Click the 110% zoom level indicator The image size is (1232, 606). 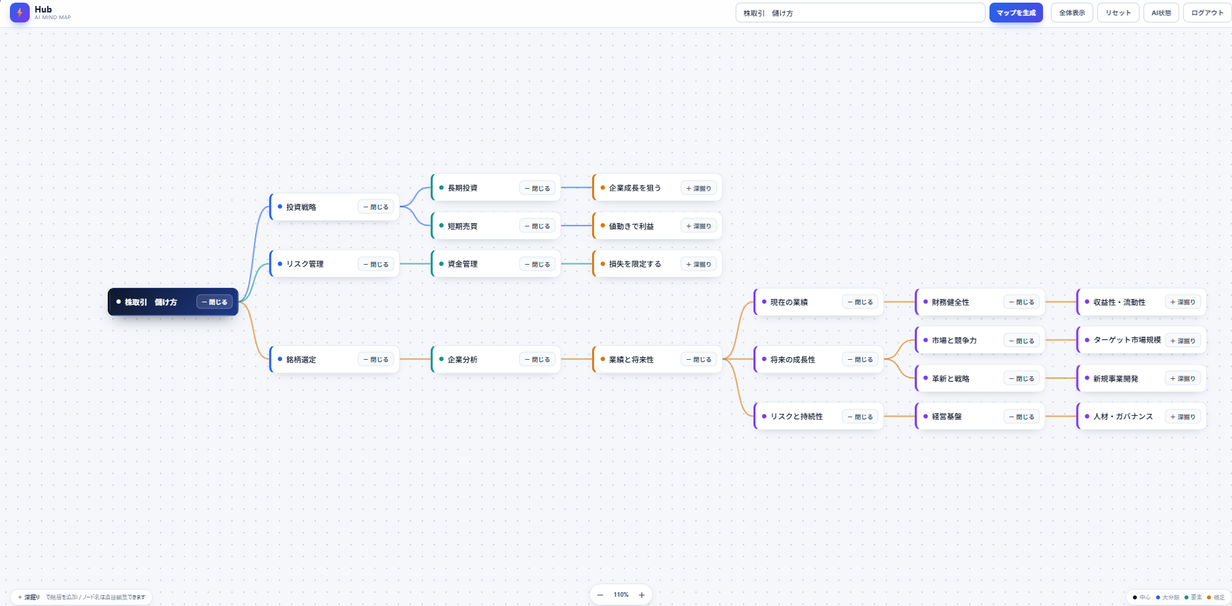click(621, 595)
